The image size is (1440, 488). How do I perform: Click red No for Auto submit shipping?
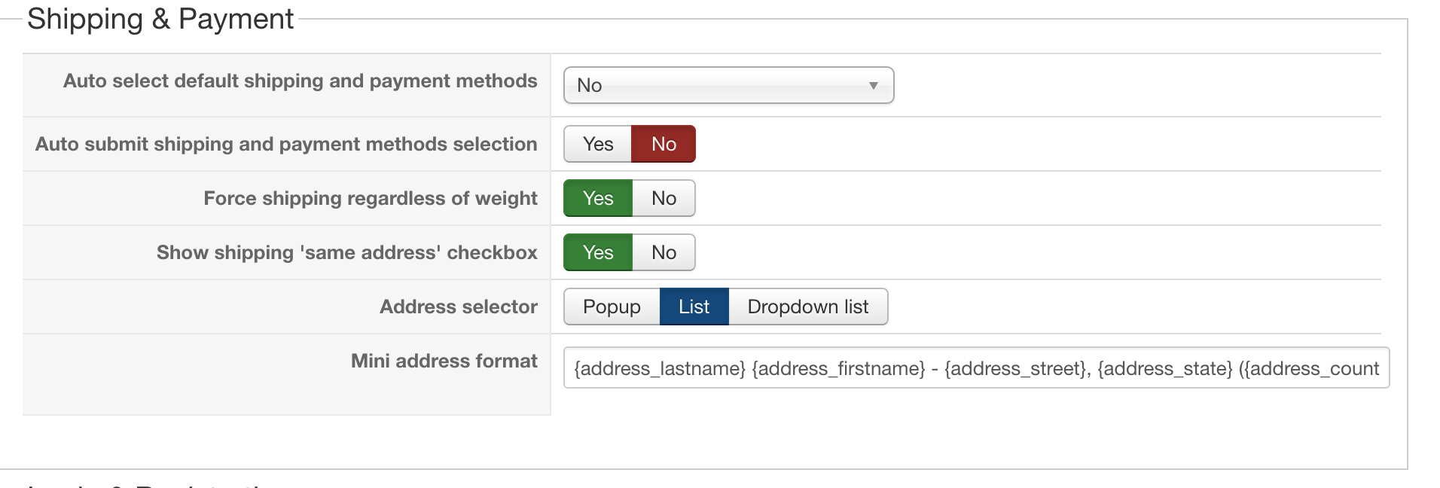pos(664,144)
